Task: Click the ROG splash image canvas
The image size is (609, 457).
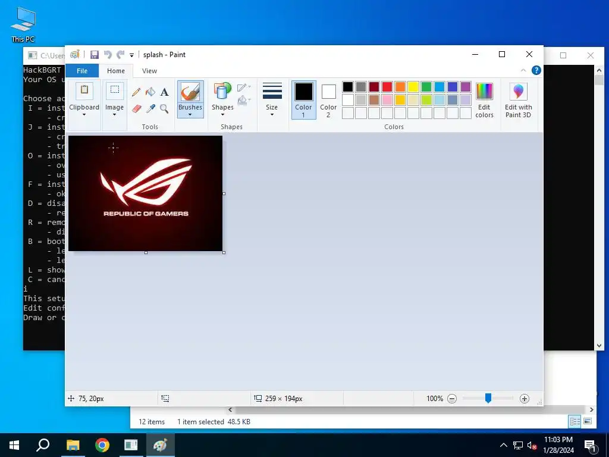Action: pos(145,193)
